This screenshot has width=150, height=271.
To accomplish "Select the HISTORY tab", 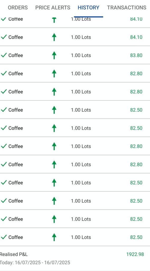I will click(89, 8).
